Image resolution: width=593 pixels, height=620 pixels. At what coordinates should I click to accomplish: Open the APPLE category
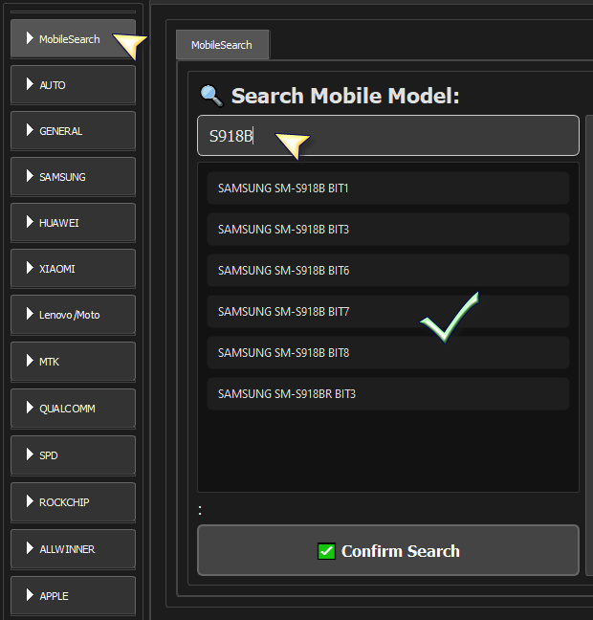pos(73,595)
